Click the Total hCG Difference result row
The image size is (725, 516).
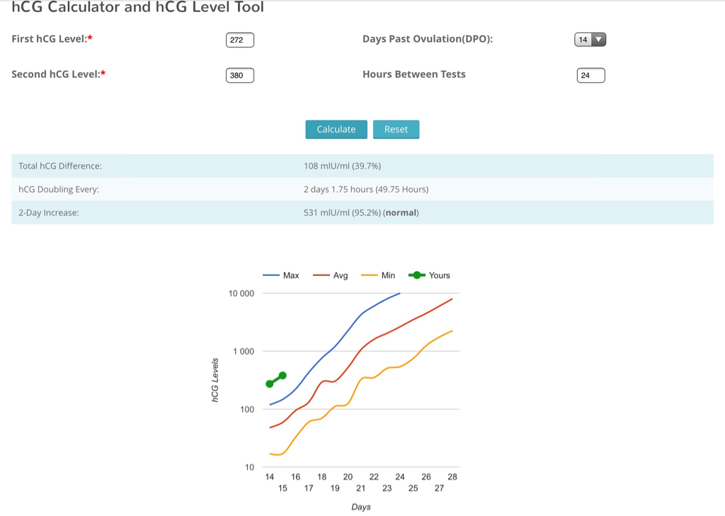tap(362, 166)
